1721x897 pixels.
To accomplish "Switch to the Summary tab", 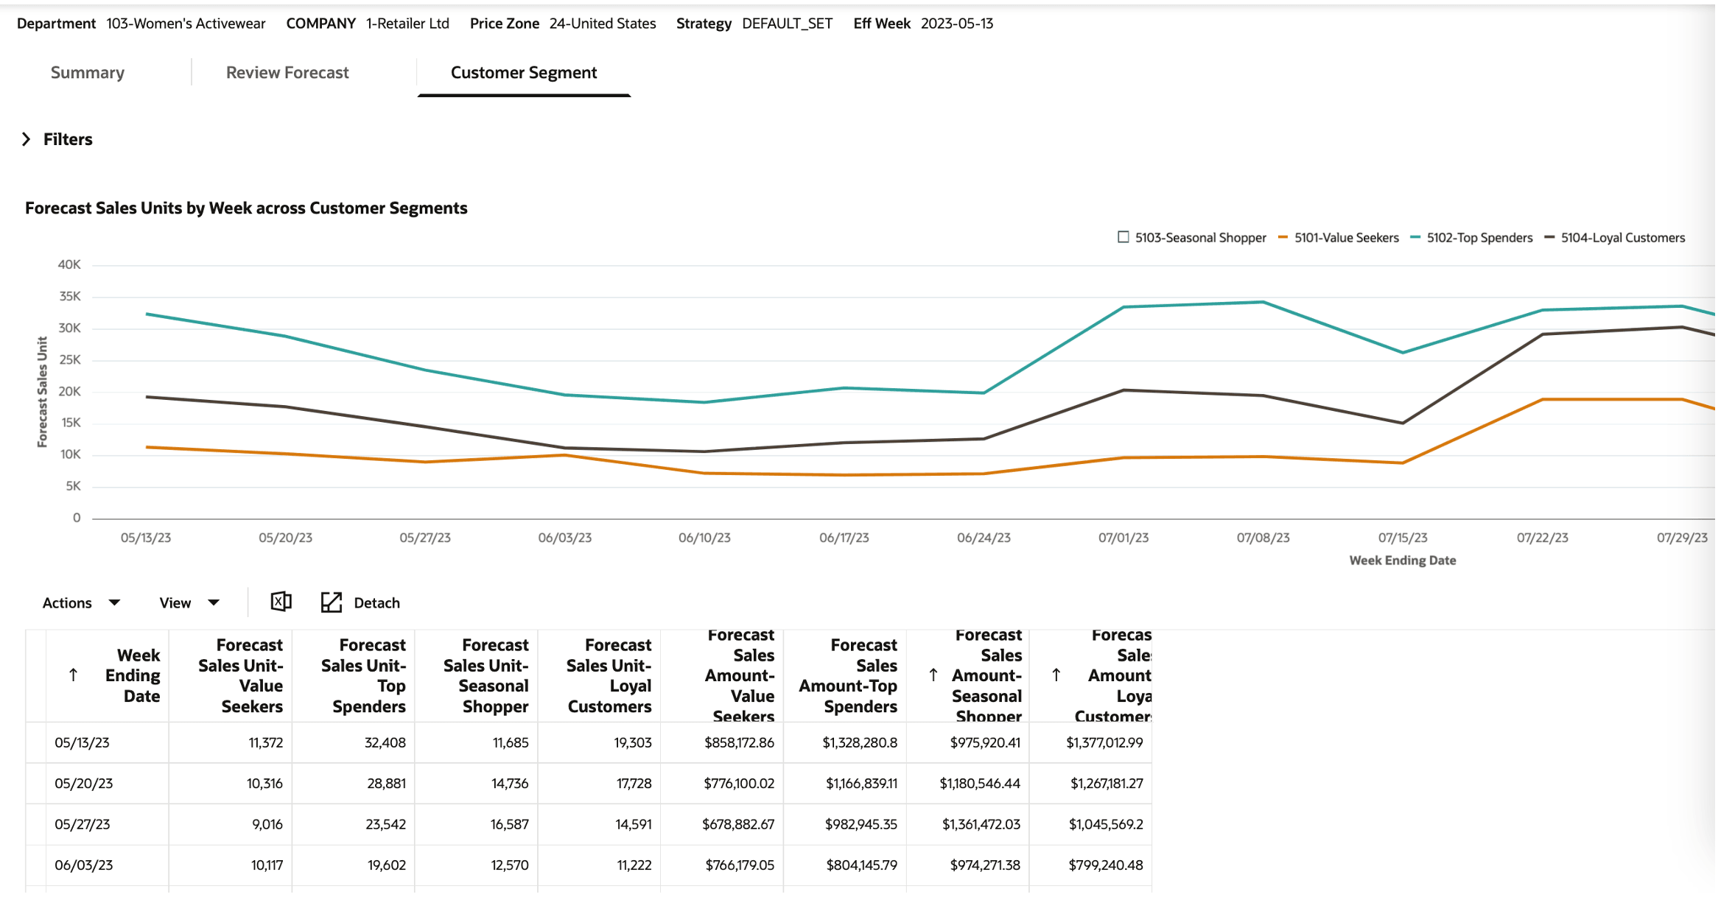I will coord(87,73).
